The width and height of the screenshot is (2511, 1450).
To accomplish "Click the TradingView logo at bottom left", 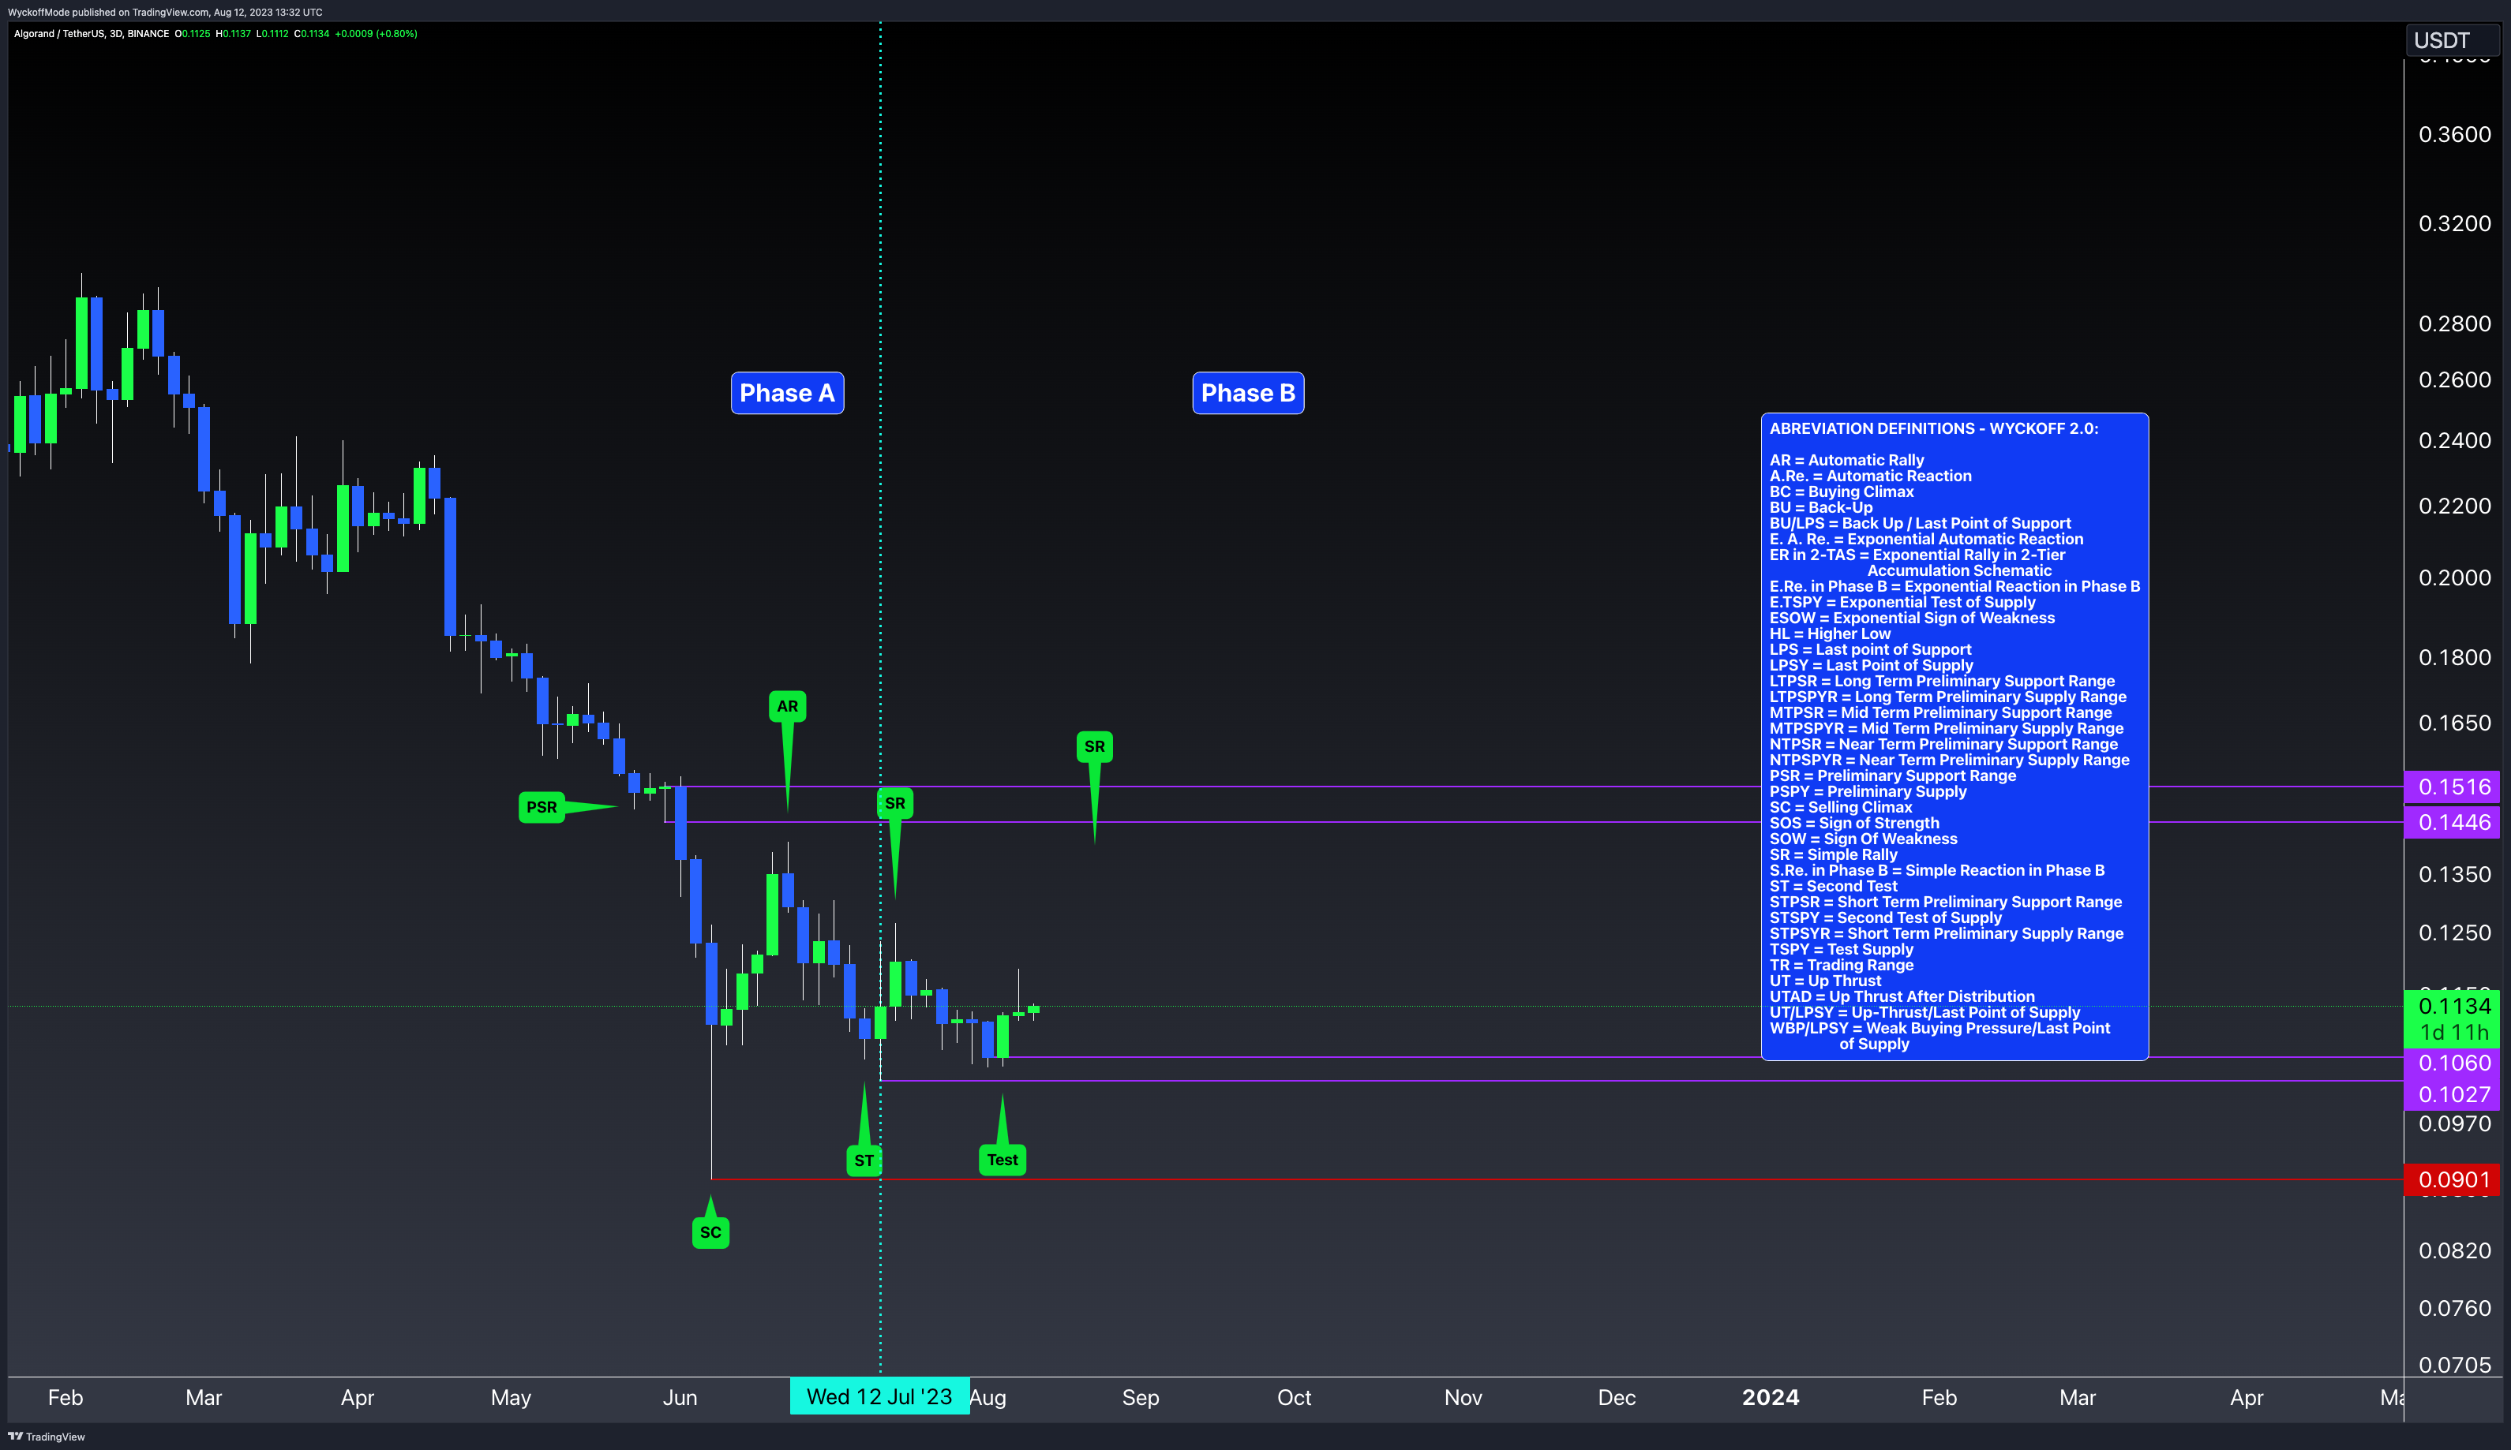I will click(46, 1436).
